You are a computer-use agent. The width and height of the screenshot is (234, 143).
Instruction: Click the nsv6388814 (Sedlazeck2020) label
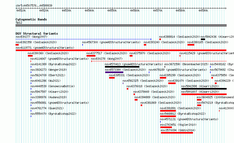click(180, 37)
